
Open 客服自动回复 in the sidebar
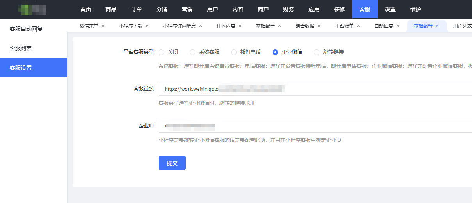26,29
